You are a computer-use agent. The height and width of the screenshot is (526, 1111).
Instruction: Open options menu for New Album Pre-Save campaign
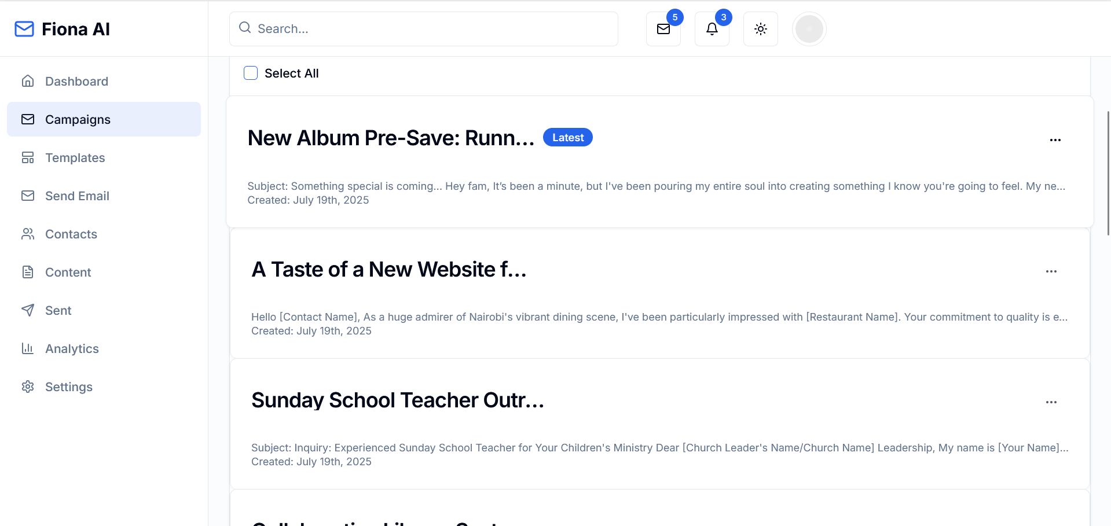click(x=1055, y=140)
